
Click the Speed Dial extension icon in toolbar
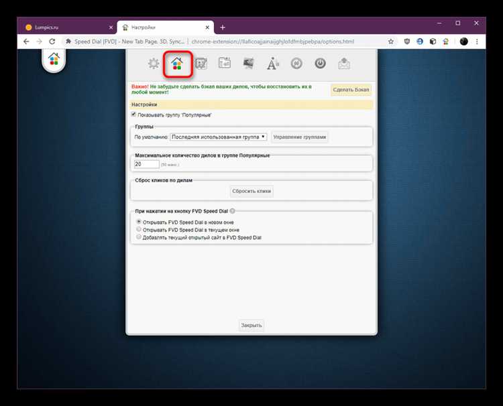pyautogui.click(x=445, y=42)
